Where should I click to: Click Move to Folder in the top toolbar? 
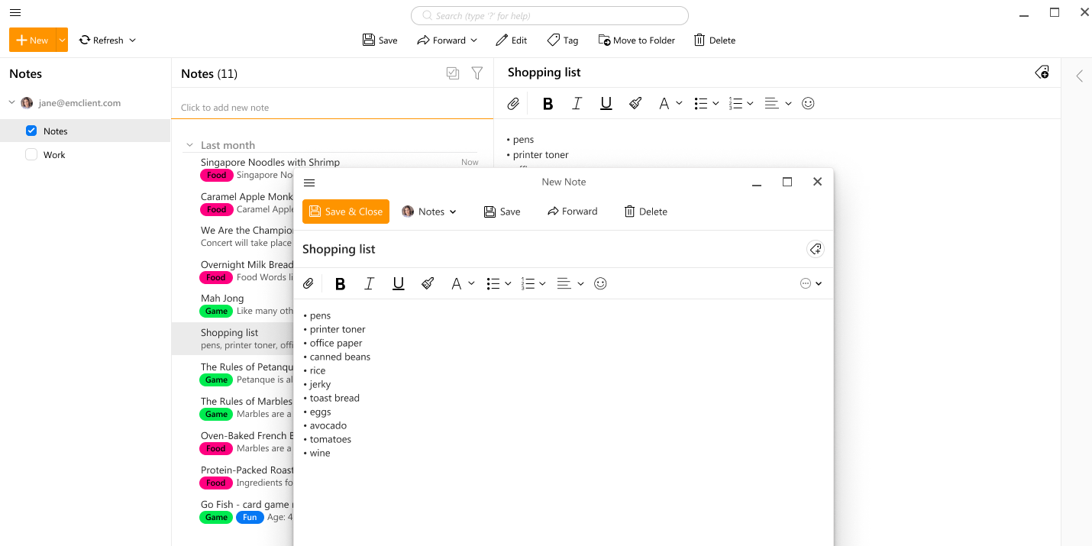tap(636, 40)
